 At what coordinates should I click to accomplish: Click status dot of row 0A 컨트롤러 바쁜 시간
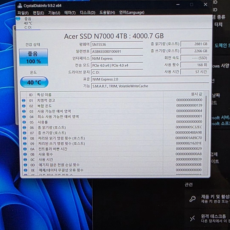tap(25, 149)
